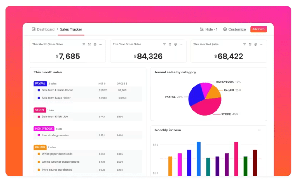
Task: Click status square of Sale from Francis Bacon
Action: (x=39, y=90)
